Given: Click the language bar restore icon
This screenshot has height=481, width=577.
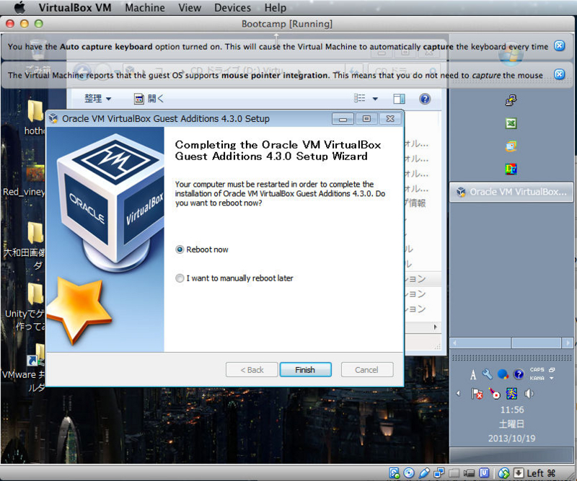Looking at the screenshot, I should 551,370.
